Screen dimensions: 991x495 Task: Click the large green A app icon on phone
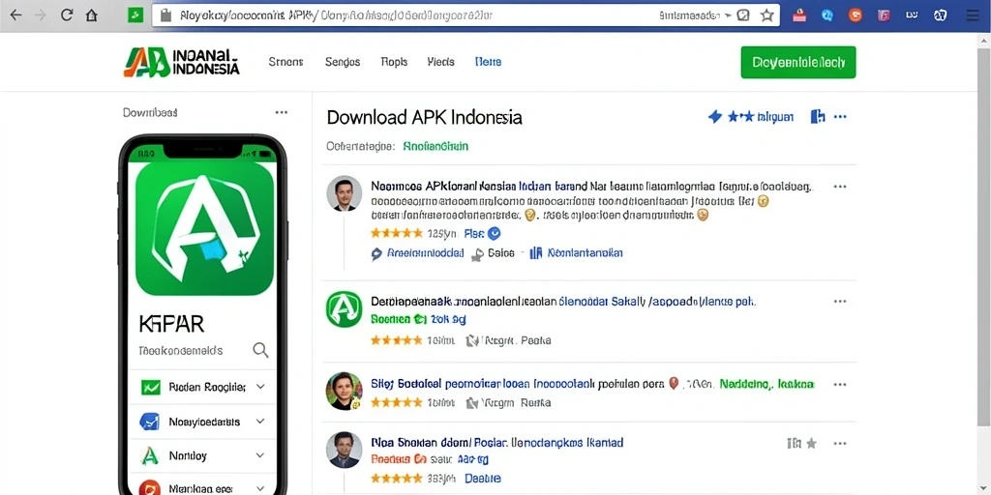coord(205,228)
